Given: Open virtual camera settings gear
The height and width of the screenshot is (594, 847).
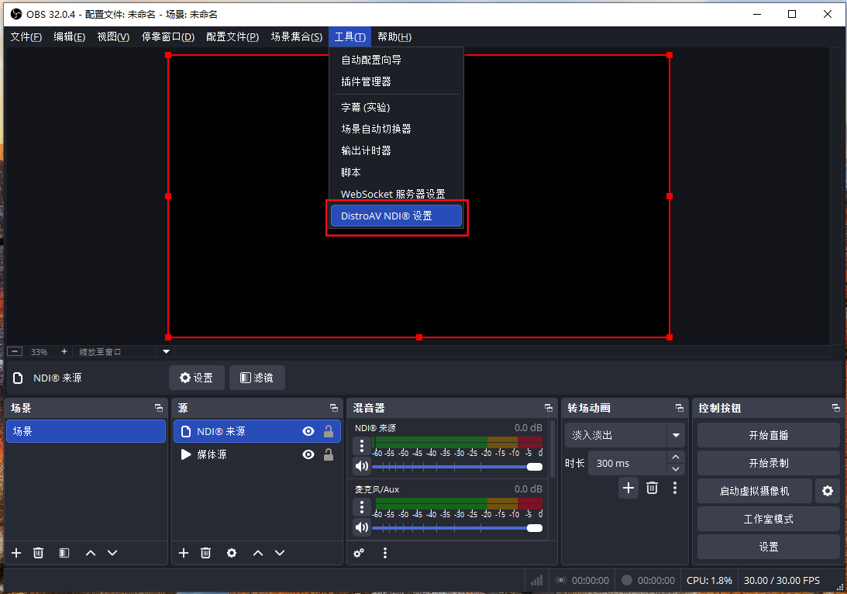Looking at the screenshot, I should (x=828, y=491).
